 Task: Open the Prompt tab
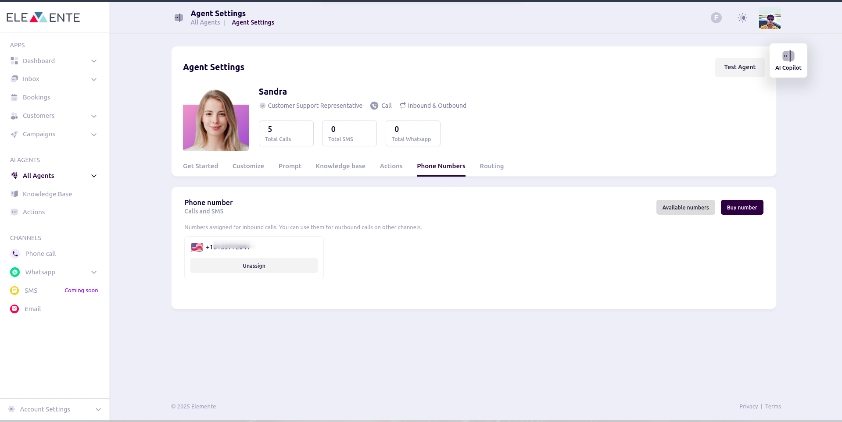(290, 166)
